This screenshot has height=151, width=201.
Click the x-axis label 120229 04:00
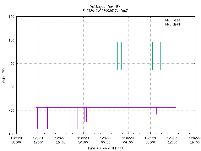coord(128,140)
